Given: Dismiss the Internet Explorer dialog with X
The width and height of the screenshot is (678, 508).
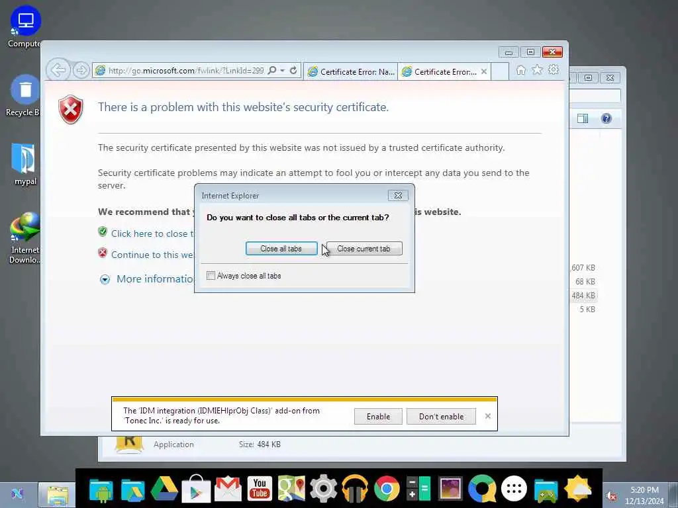Looking at the screenshot, I should click(x=398, y=196).
